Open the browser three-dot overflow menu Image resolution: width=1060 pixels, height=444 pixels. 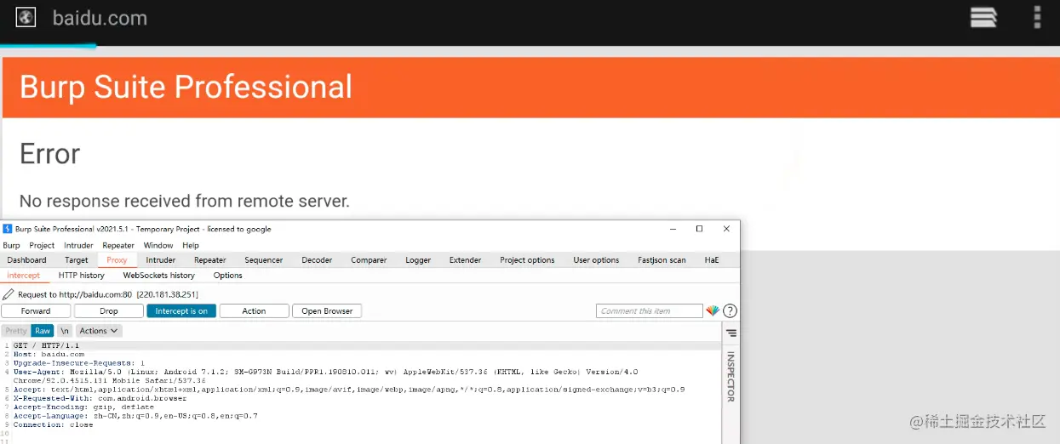click(1037, 17)
